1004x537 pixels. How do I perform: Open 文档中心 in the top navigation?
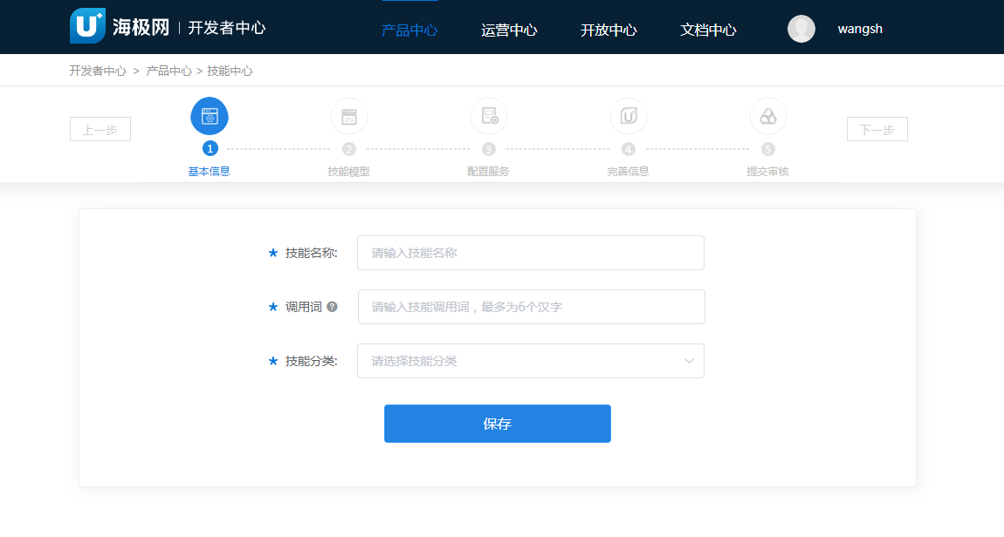(708, 30)
